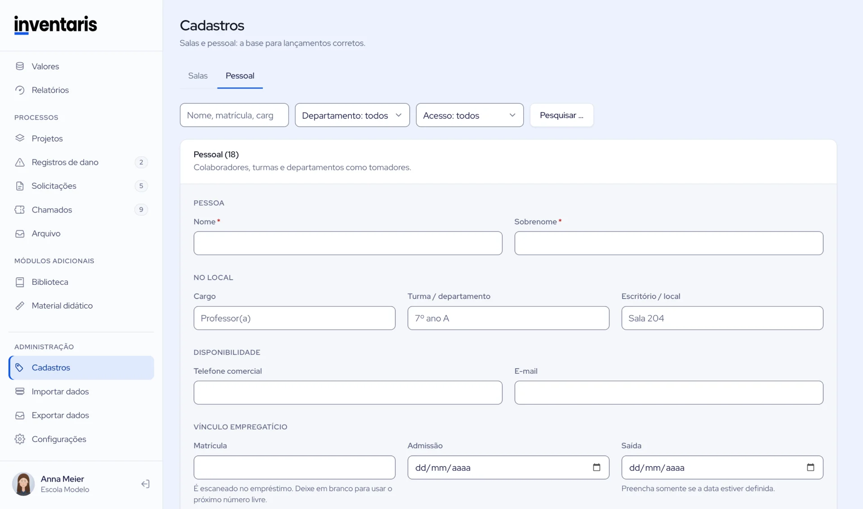Switch to the Salas tab
The image size is (863, 509).
click(198, 75)
